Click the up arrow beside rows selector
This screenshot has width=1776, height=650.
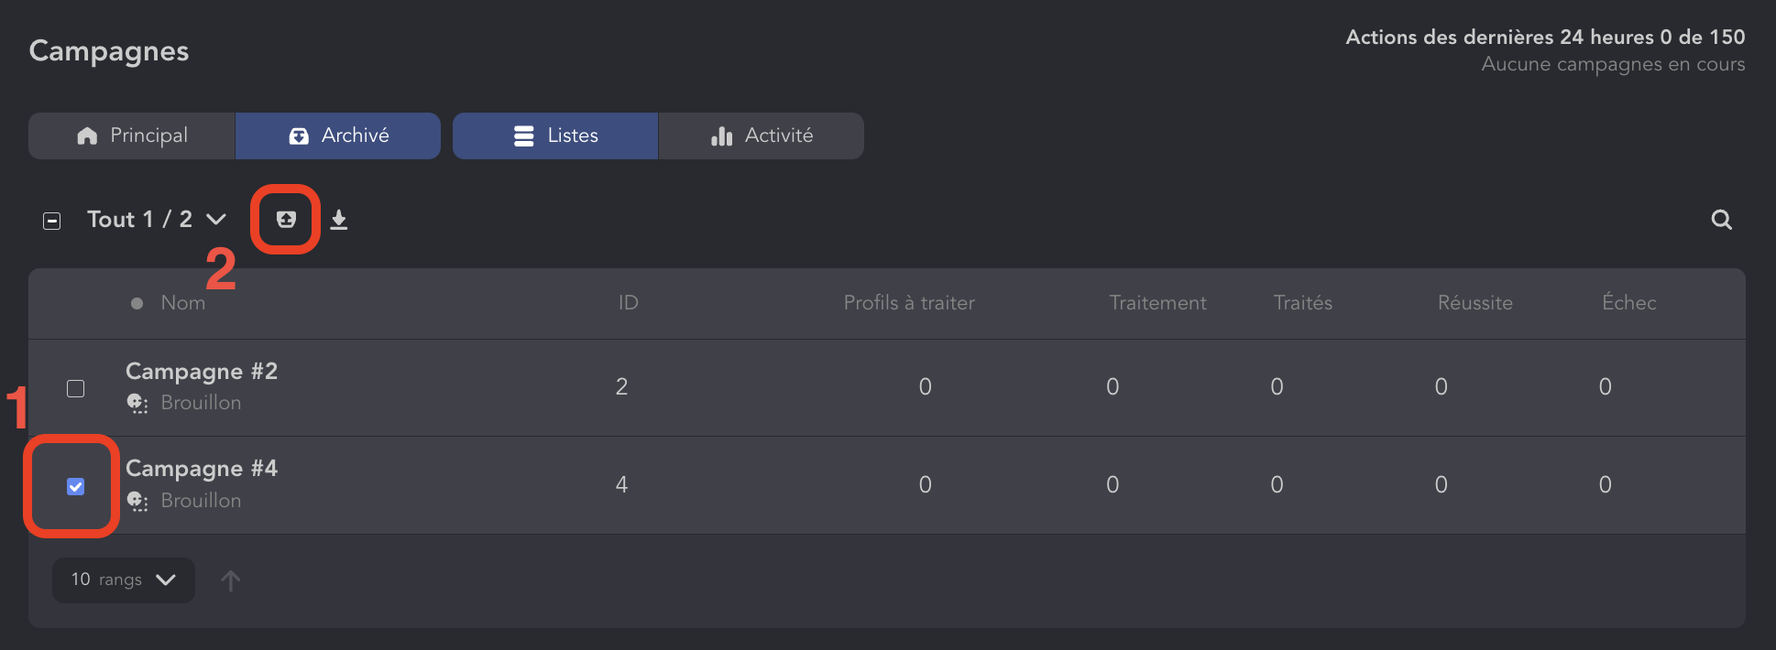coord(231,580)
